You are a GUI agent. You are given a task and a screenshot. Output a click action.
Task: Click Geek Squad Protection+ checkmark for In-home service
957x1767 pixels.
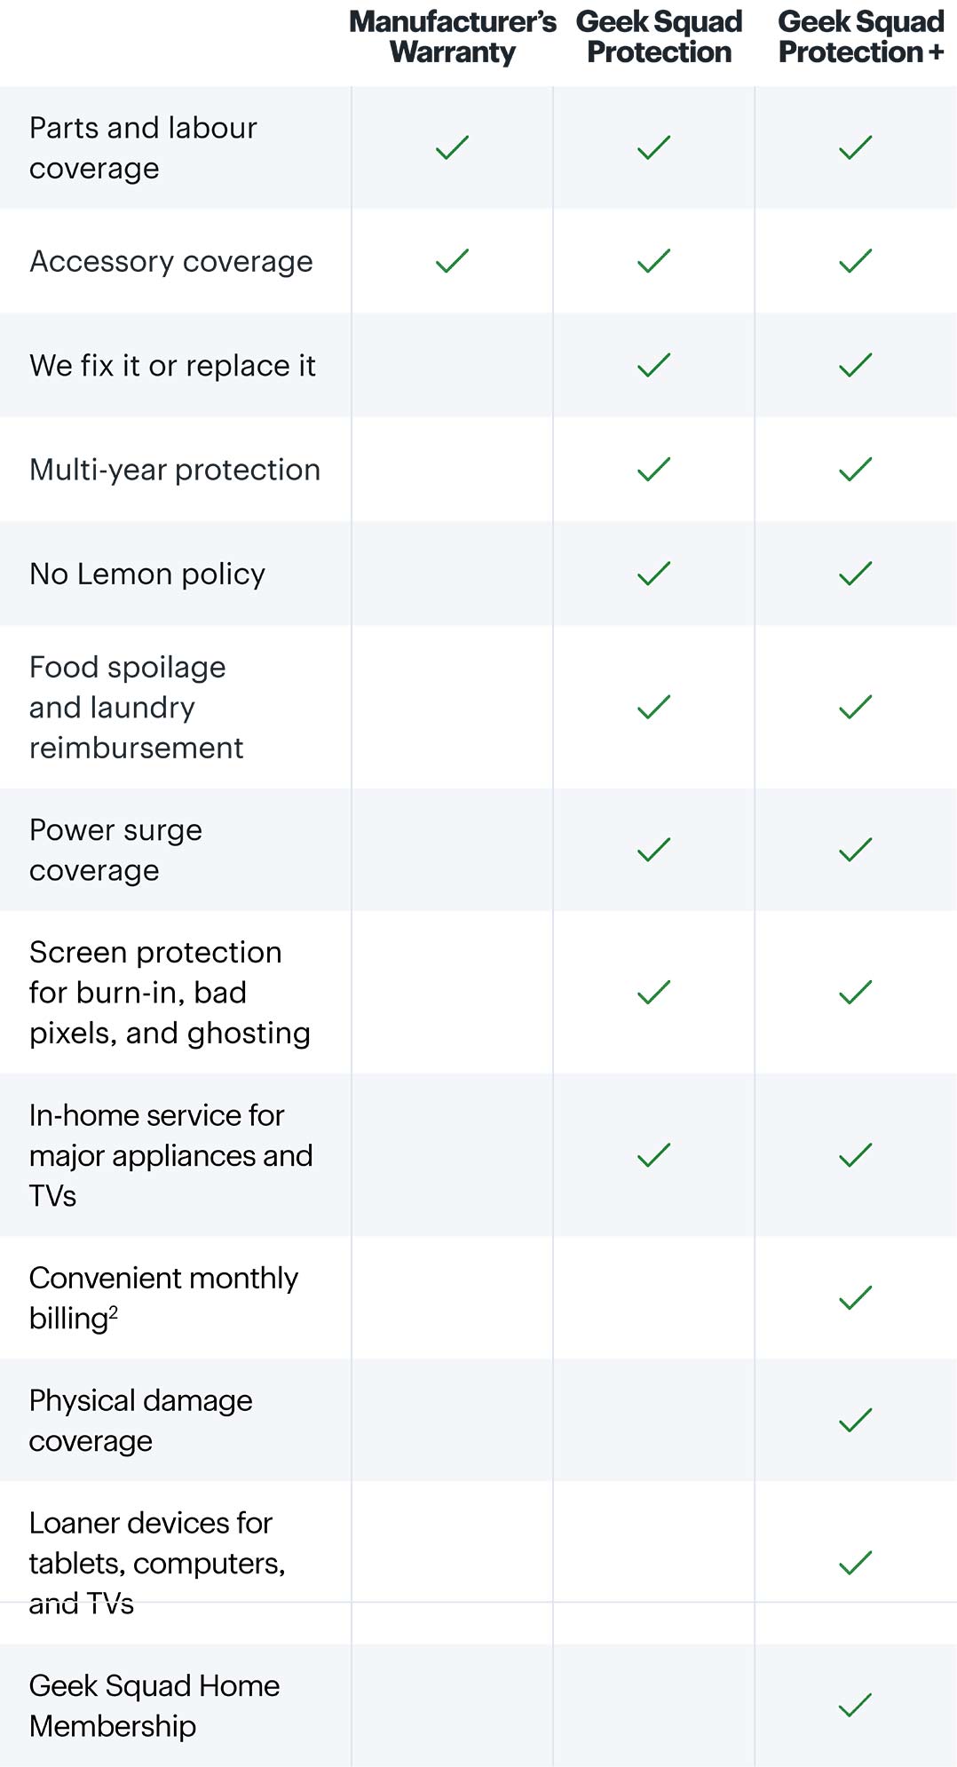tap(855, 1155)
